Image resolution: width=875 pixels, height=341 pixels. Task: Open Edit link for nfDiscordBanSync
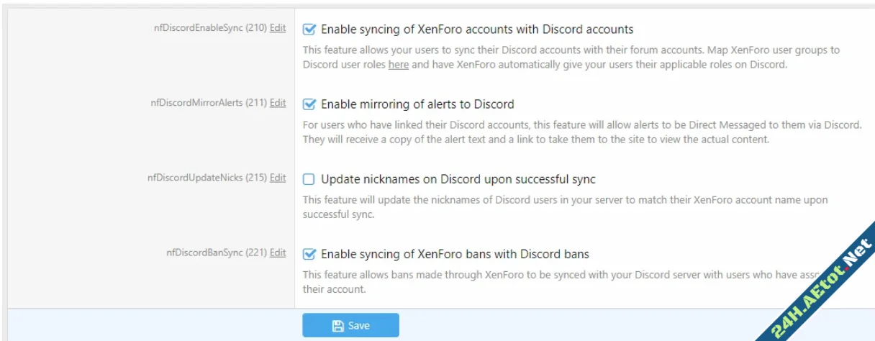(278, 253)
